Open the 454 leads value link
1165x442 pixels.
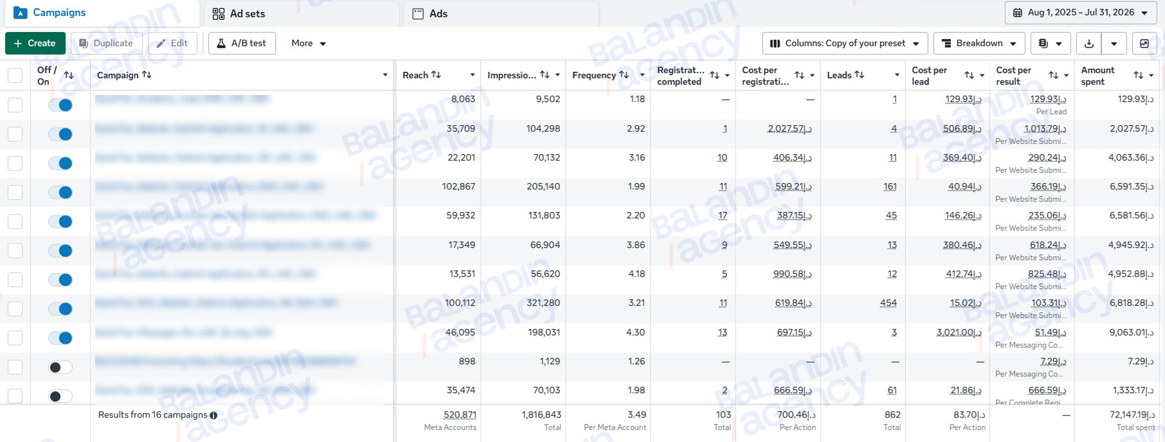889,303
